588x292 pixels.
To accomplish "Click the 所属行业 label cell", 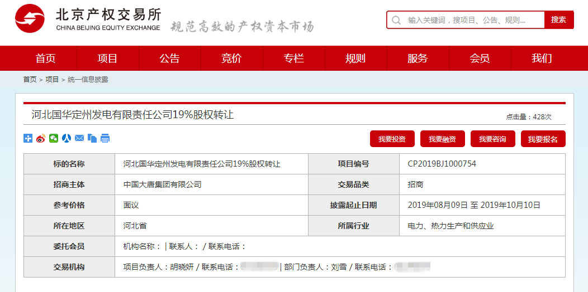I will pyautogui.click(x=354, y=226).
